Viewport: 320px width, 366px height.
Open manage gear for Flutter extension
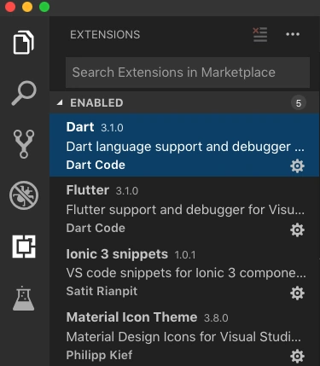(x=297, y=229)
